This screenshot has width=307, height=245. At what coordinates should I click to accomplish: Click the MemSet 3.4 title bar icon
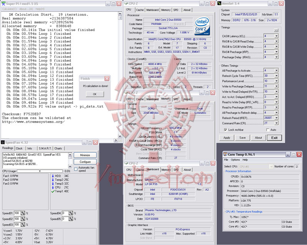(219, 3)
